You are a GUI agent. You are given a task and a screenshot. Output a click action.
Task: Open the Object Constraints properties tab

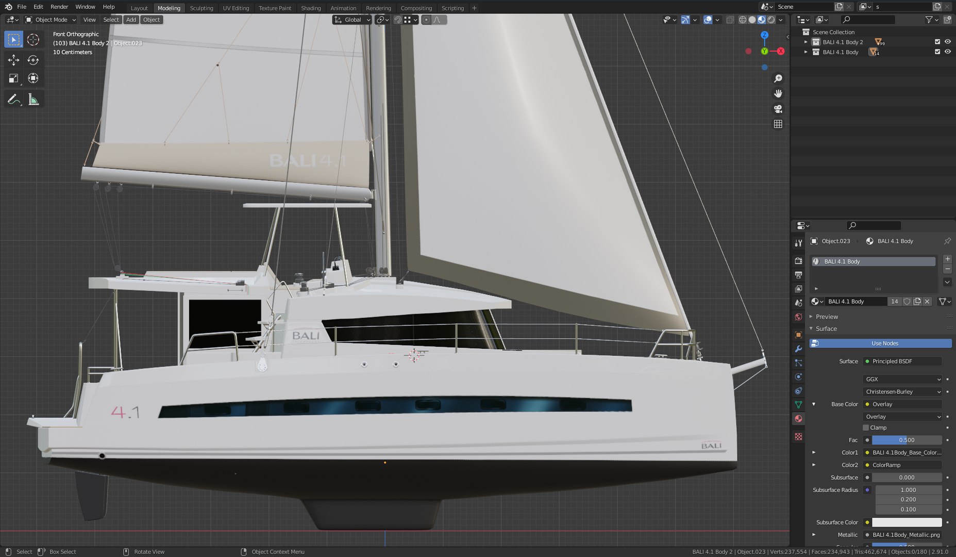coord(798,390)
